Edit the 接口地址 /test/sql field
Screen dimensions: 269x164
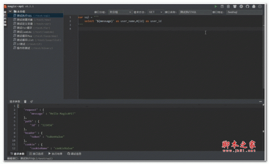[x=244, y=12]
